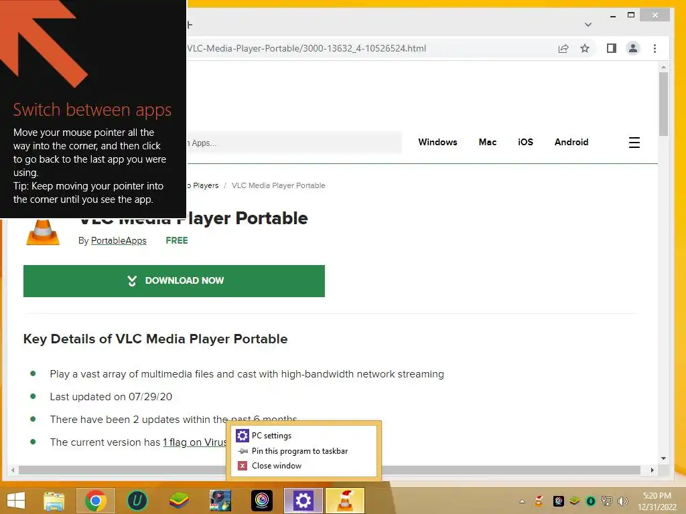Open the Android category link
The width and height of the screenshot is (686, 514).
point(571,142)
